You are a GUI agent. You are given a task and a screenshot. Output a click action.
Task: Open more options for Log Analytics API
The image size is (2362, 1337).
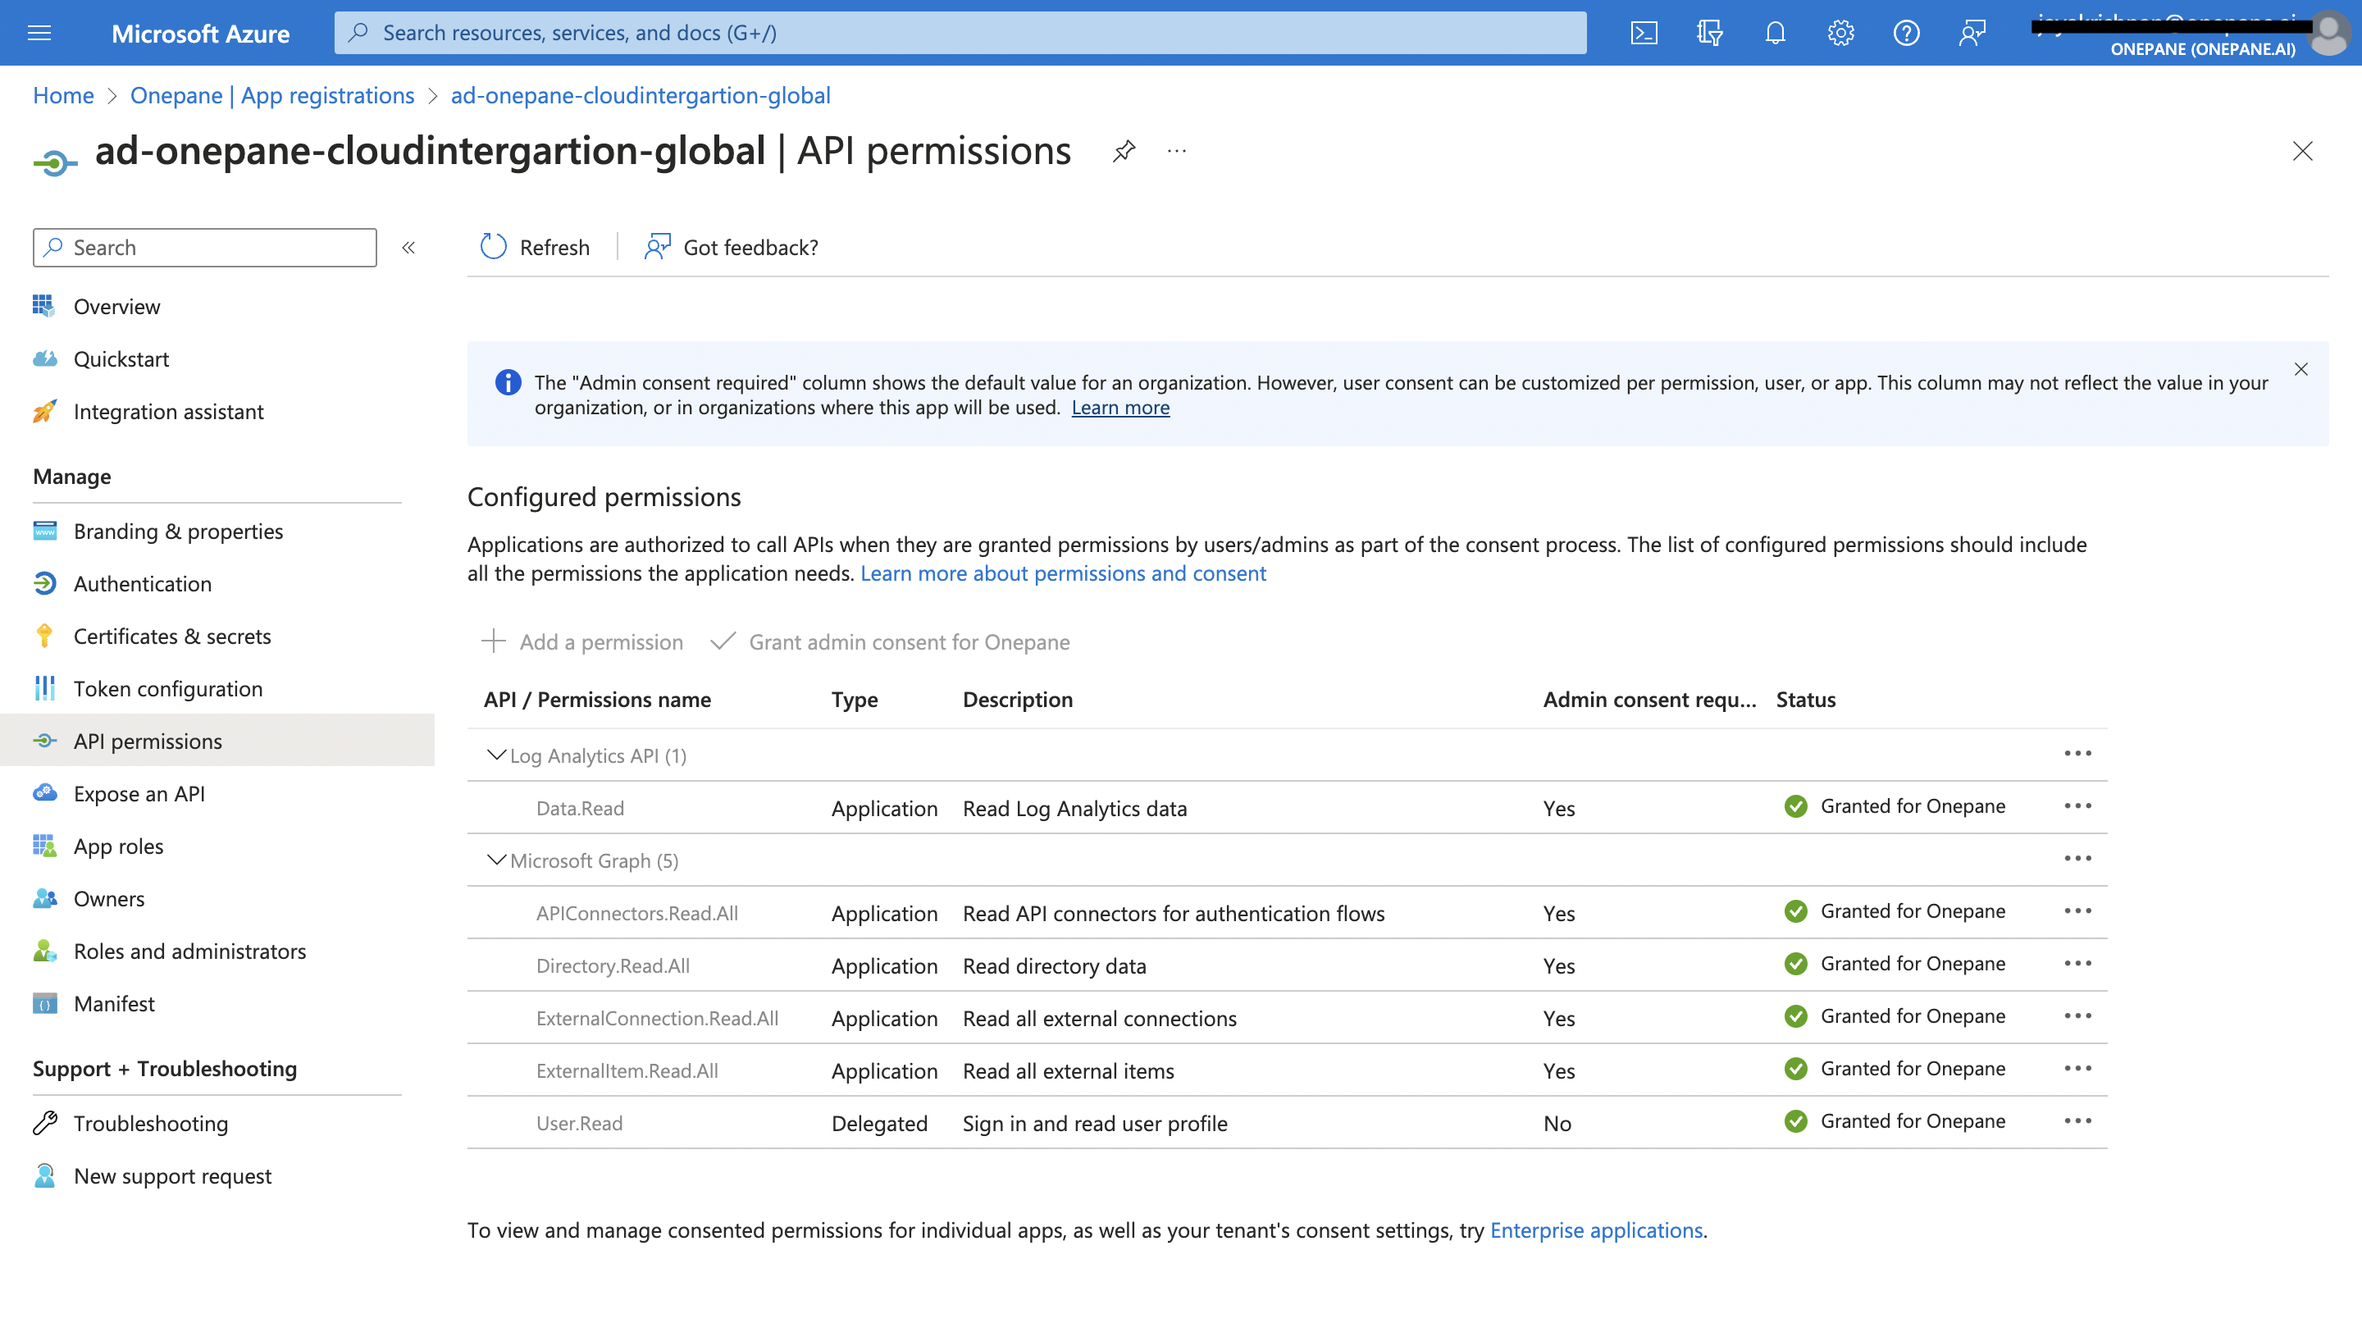(x=2077, y=754)
